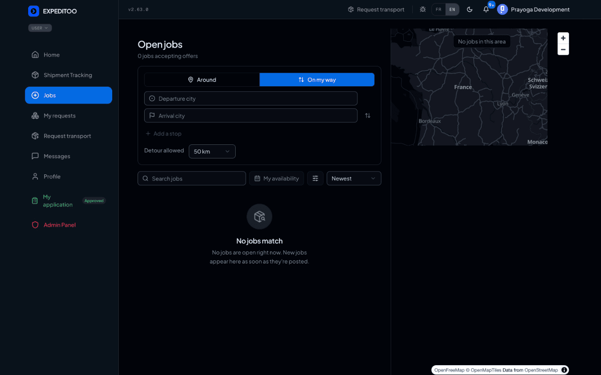Click the Open jobs heading
This screenshot has width=601, height=375.
[x=160, y=45]
